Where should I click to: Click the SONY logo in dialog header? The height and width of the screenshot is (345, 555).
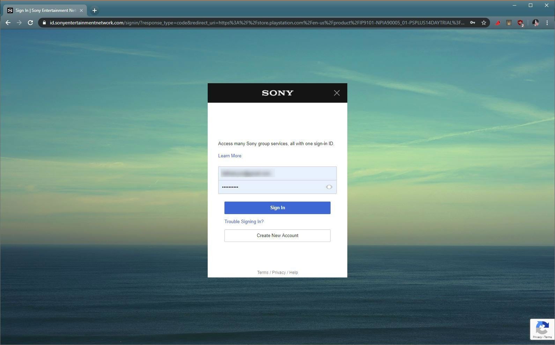click(277, 93)
